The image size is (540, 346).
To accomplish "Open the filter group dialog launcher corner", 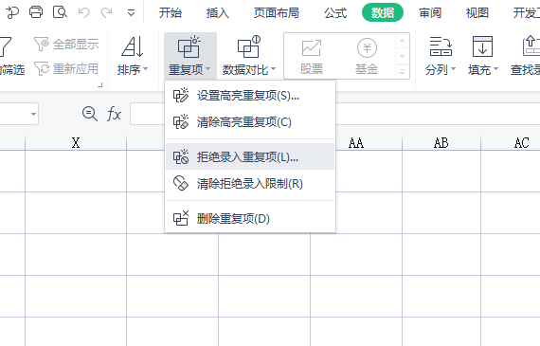I will click(x=100, y=84).
